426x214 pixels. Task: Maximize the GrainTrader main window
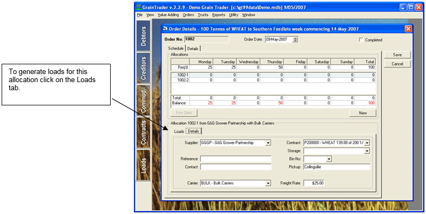click(411, 8)
